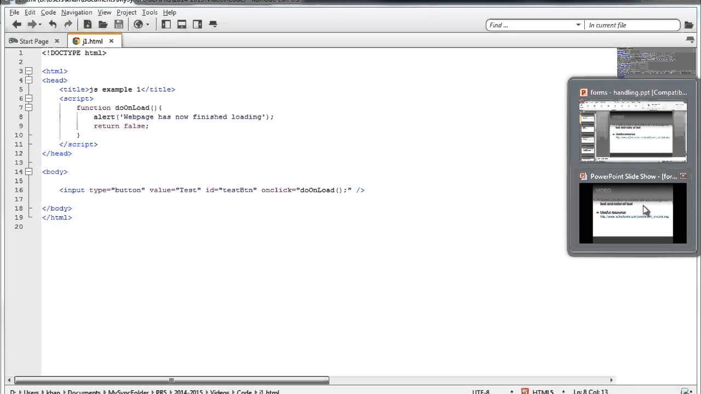Open the tab list dropdown at tab bar's right end
The image size is (701, 394).
coord(690,40)
